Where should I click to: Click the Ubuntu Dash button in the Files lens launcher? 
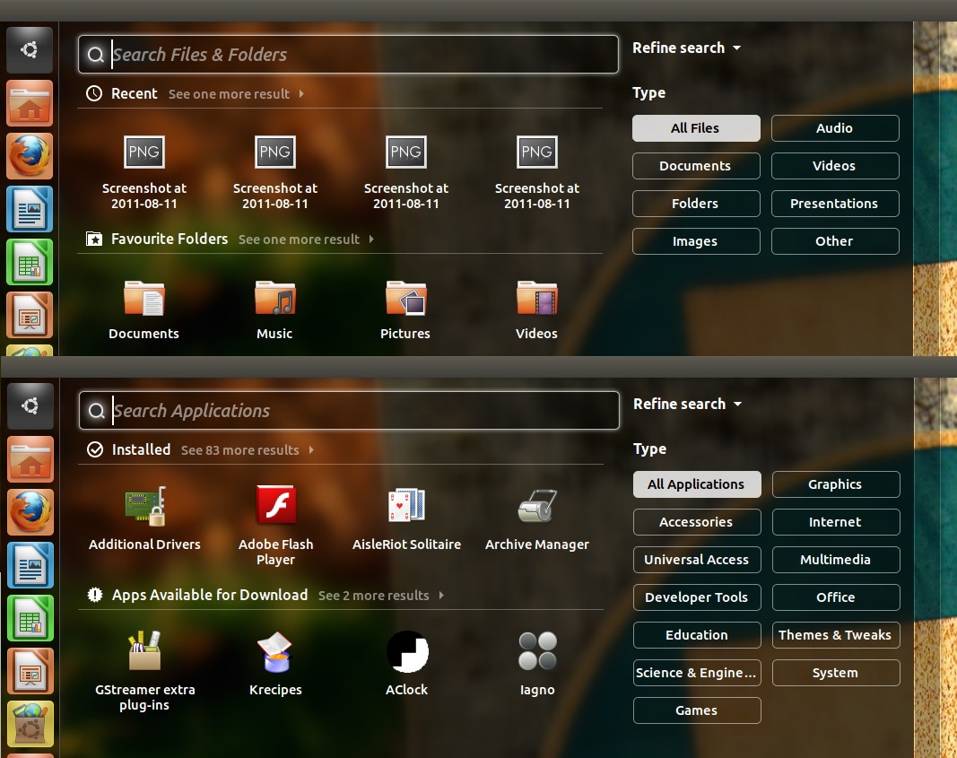30,50
